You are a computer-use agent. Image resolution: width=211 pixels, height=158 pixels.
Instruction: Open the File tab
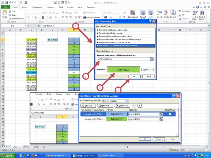(x=5, y=7)
